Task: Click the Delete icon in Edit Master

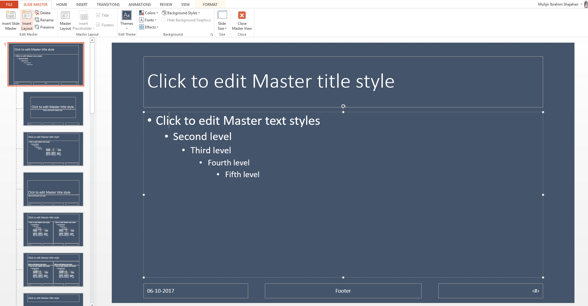Action: pos(37,13)
